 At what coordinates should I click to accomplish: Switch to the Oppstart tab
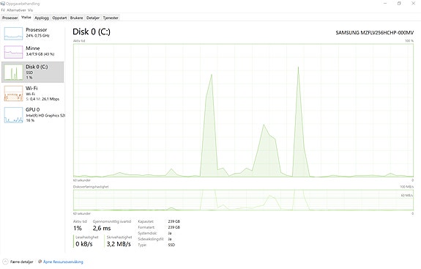tap(59, 18)
